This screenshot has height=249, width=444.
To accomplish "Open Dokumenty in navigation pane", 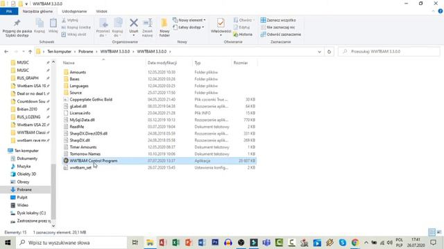I will (x=27, y=158).
